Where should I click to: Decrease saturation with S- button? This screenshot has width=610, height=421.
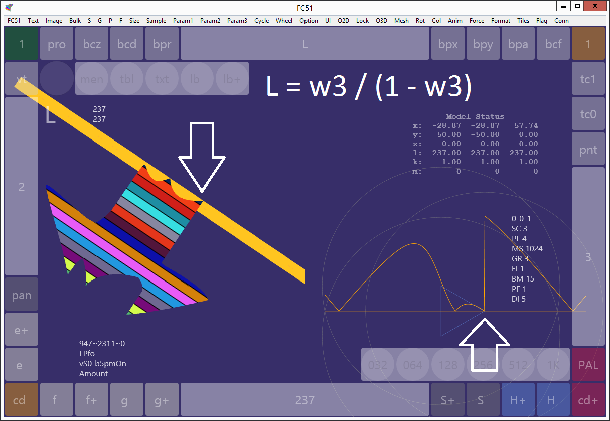point(483,400)
